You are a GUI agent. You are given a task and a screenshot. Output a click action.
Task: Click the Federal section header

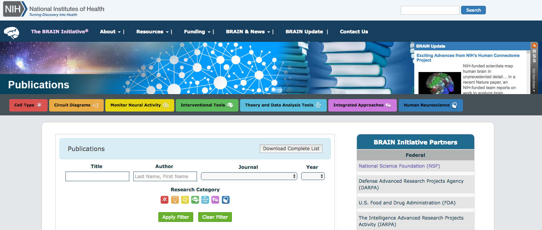click(x=415, y=155)
